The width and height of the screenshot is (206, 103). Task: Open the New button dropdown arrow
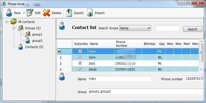[x=24, y=13]
